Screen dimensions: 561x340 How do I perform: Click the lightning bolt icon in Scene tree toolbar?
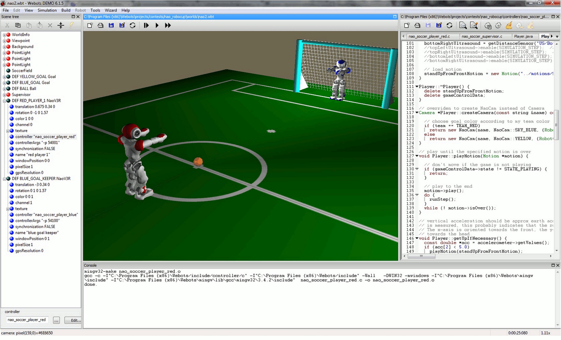click(x=72, y=25)
